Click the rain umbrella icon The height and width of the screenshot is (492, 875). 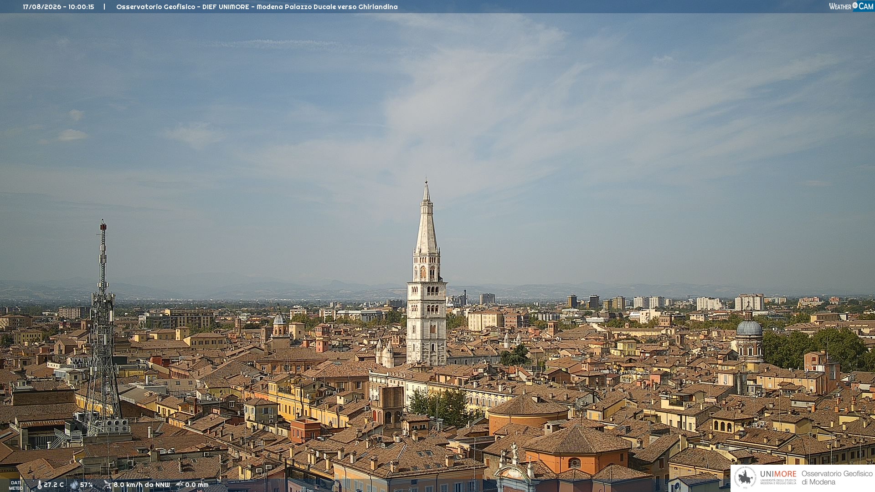coord(180,485)
